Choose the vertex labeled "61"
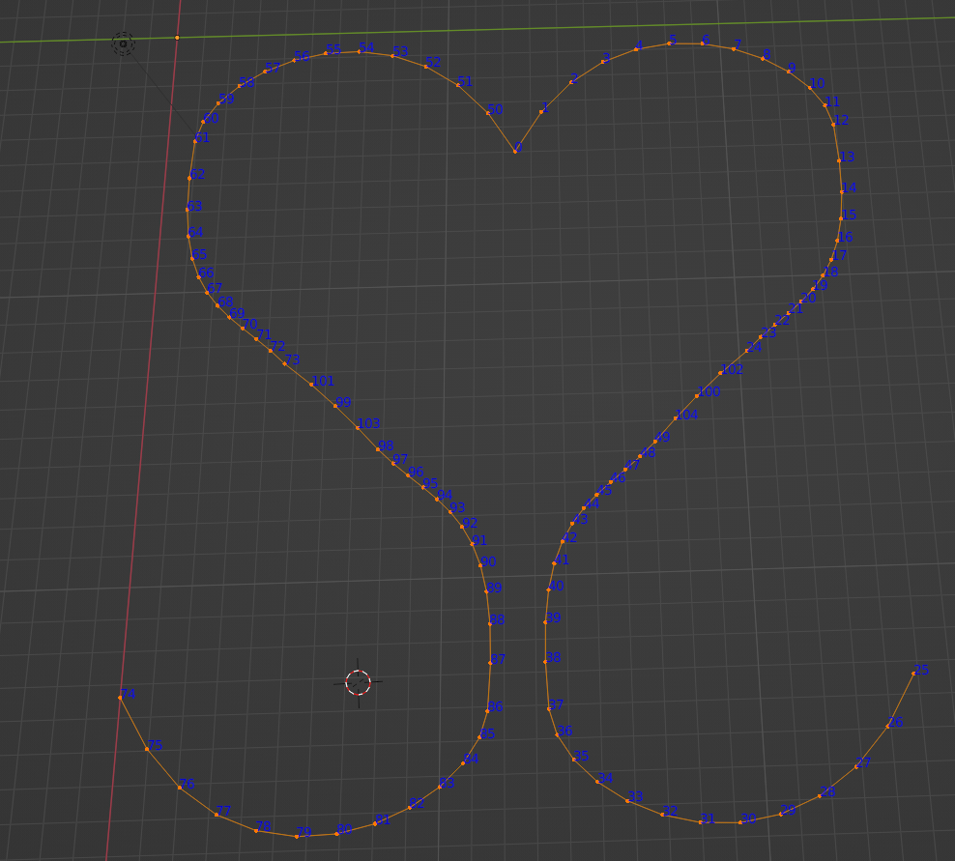 195,141
